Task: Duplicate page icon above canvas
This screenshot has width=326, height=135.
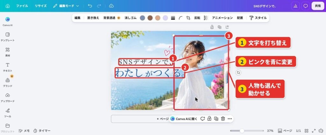Action: pos(220,27)
